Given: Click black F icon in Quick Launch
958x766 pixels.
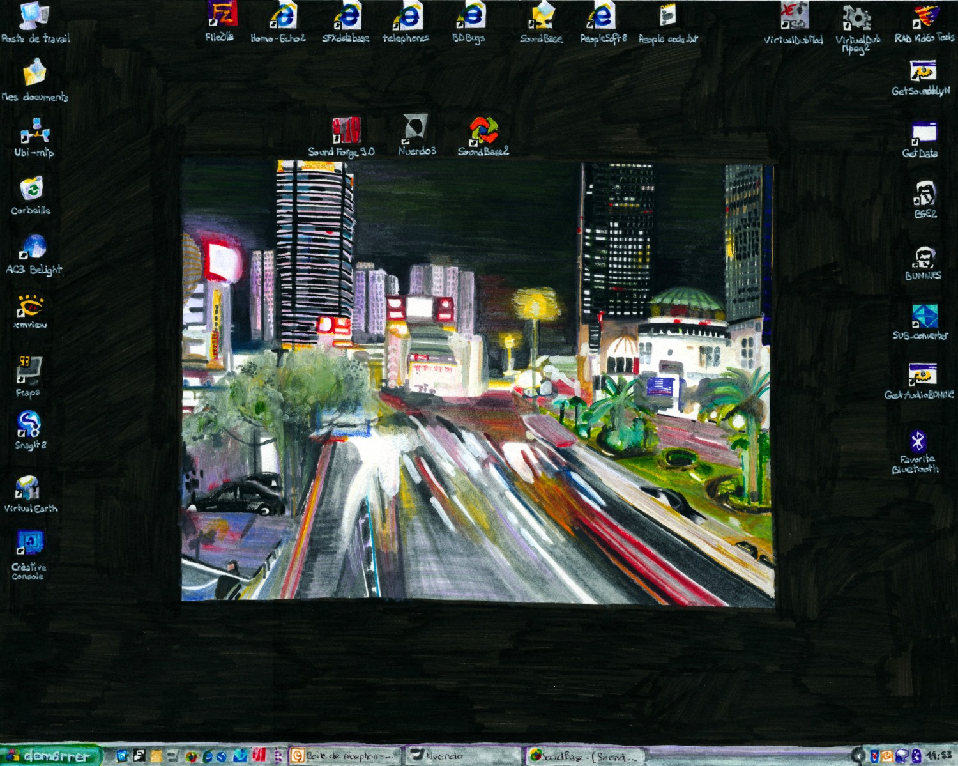Looking at the screenshot, I should click(139, 755).
